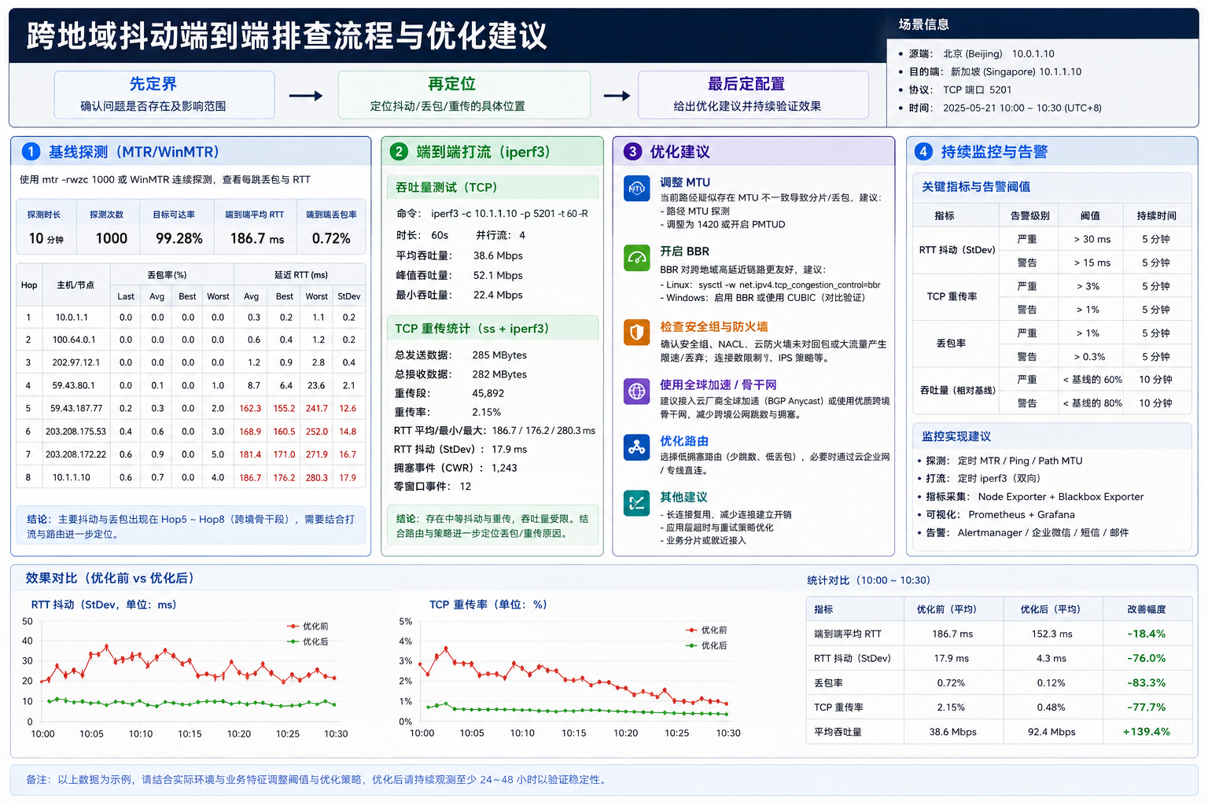Image resolution: width=1208 pixels, height=805 pixels.
Task: Click the -76.0% improvement cell
Action: pos(1147,658)
